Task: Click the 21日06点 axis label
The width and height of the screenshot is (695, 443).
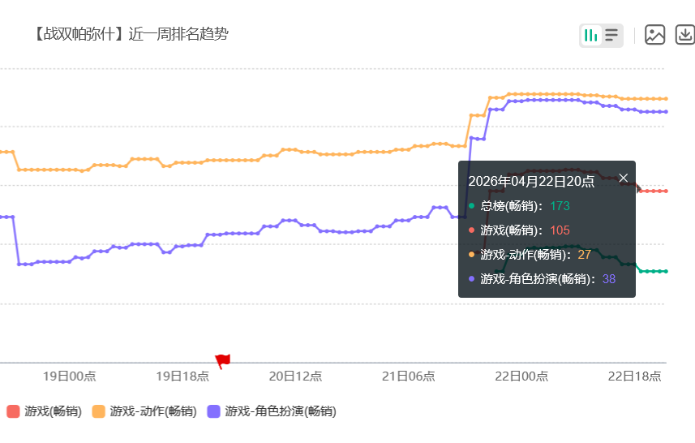Action: [409, 376]
